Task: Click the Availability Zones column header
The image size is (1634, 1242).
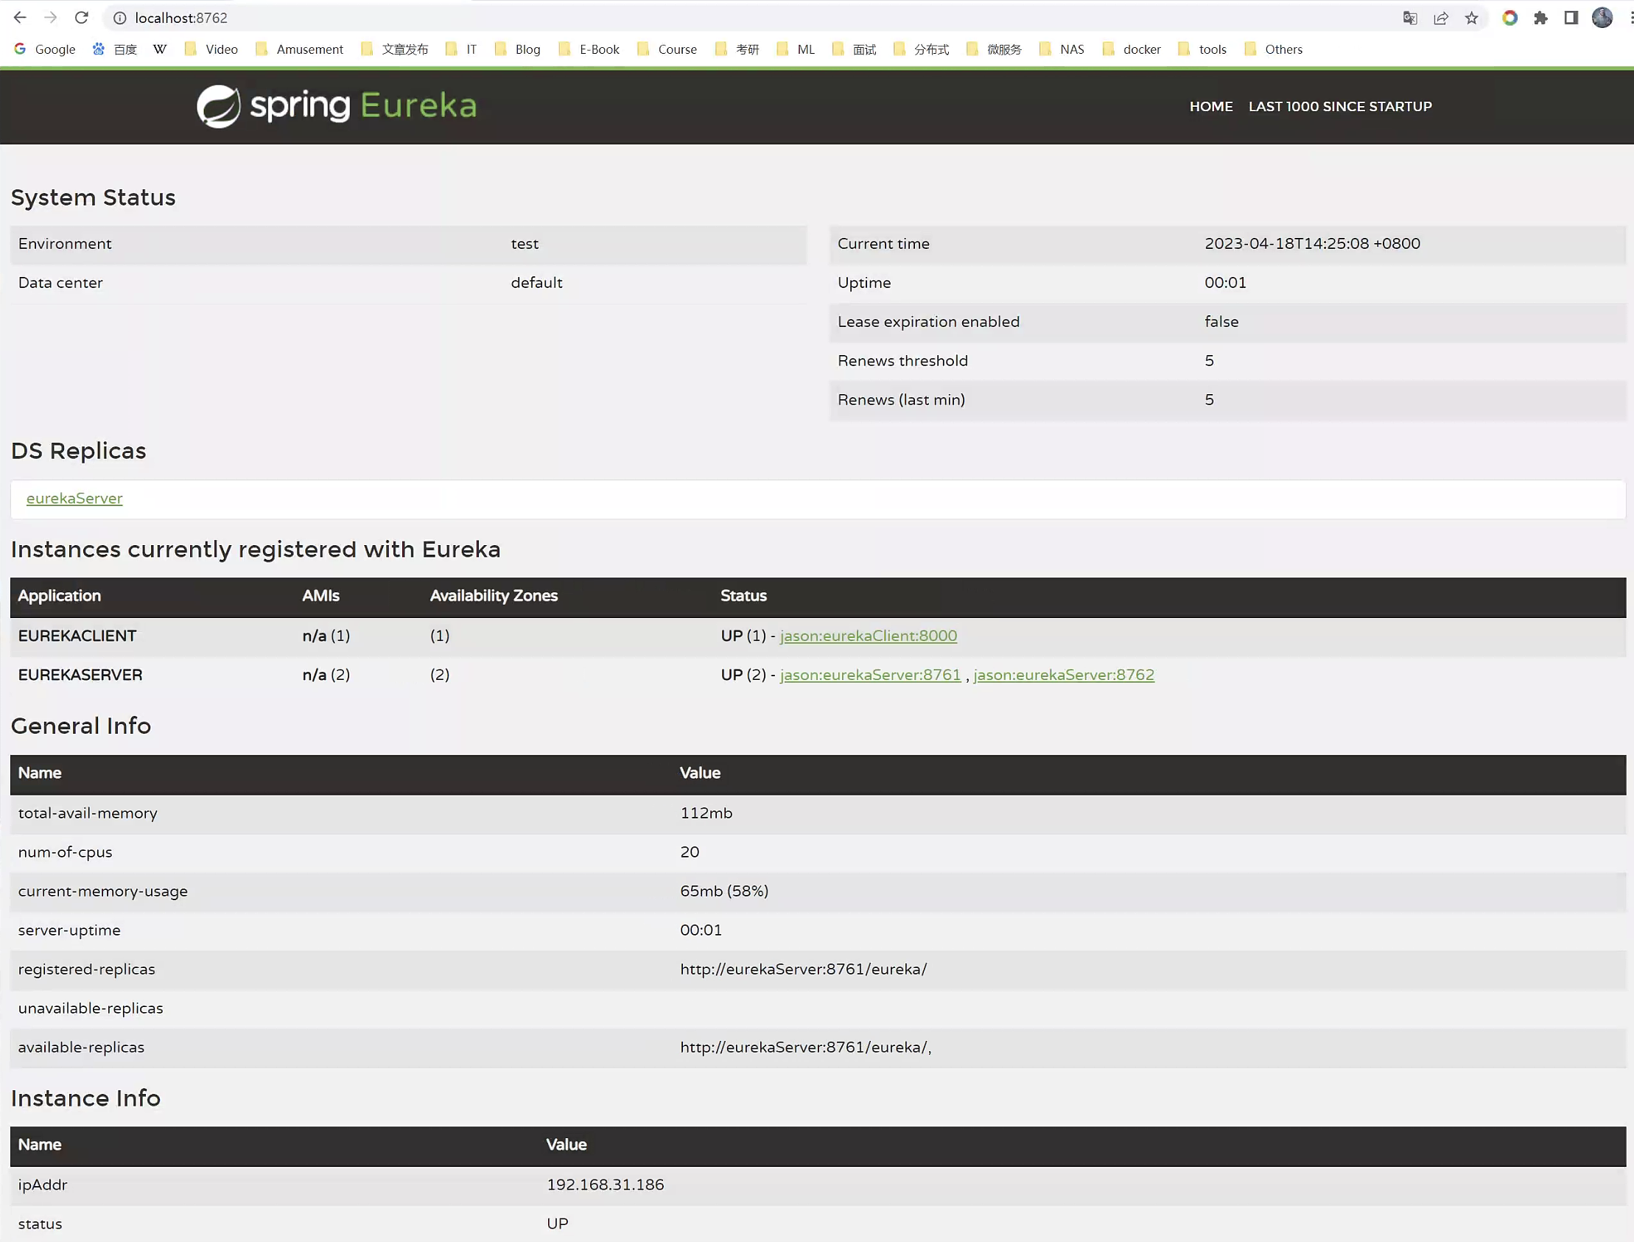Action: pos(494,596)
